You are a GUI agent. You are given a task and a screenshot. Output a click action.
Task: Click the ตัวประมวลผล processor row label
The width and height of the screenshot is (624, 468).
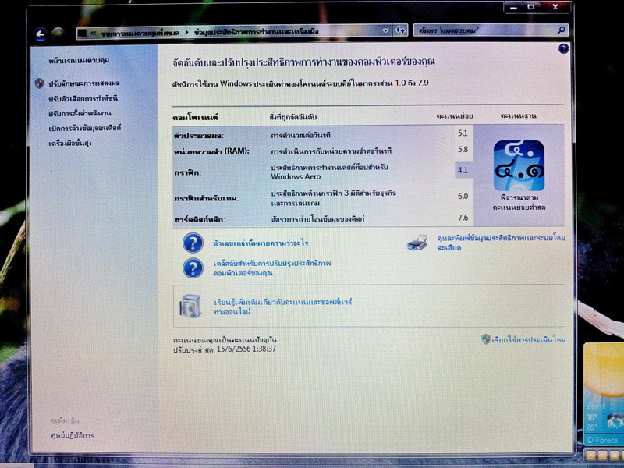[199, 136]
